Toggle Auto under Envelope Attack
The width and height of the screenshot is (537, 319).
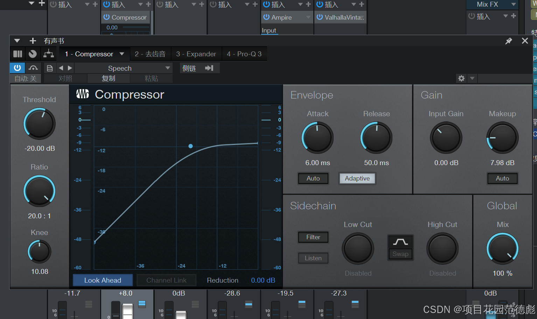(313, 178)
